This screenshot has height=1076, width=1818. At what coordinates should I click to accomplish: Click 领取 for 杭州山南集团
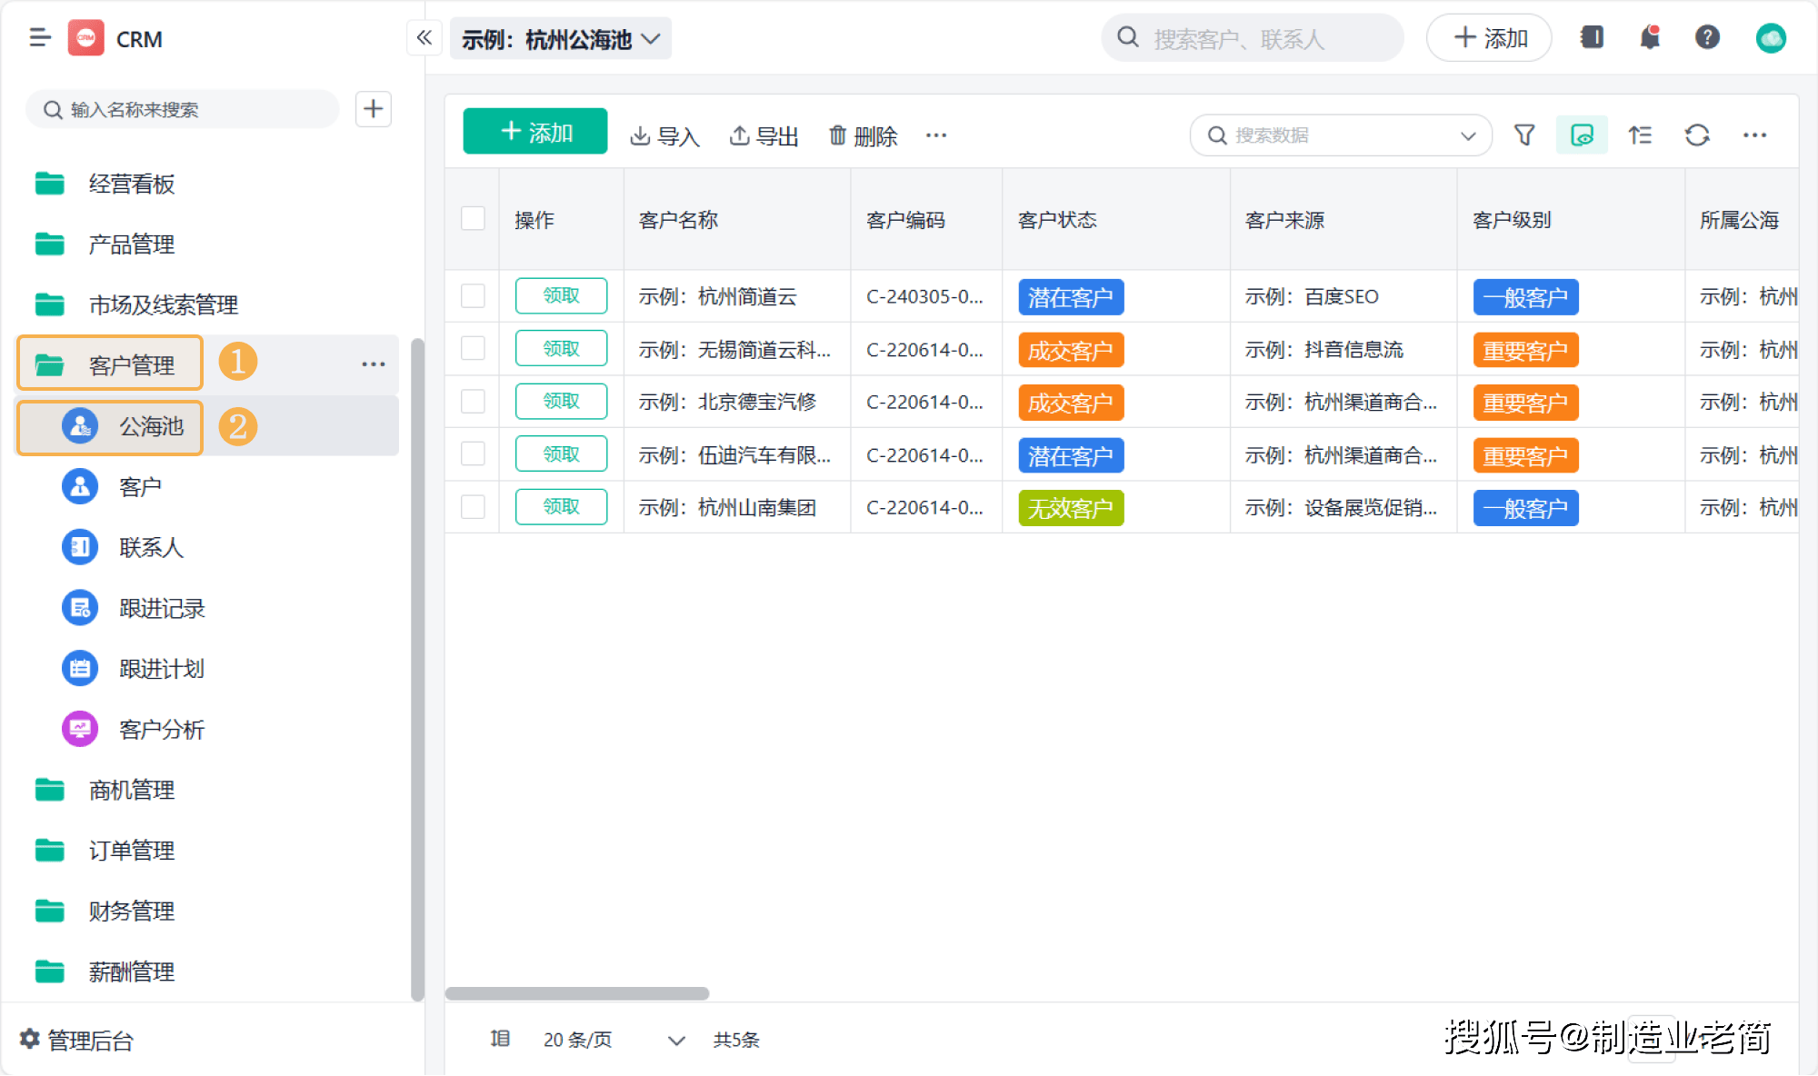[x=561, y=507]
